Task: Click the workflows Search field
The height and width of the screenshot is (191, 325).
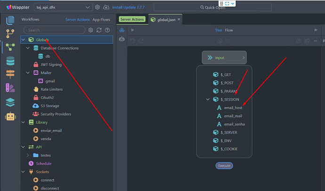Action: click(53, 30)
